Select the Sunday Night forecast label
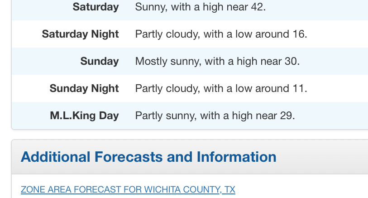The width and height of the screenshot is (368, 198). (x=84, y=88)
